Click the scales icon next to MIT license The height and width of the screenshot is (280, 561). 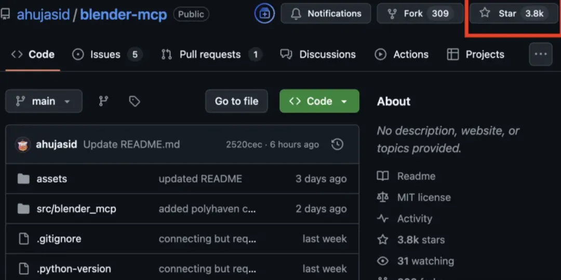pyautogui.click(x=383, y=197)
